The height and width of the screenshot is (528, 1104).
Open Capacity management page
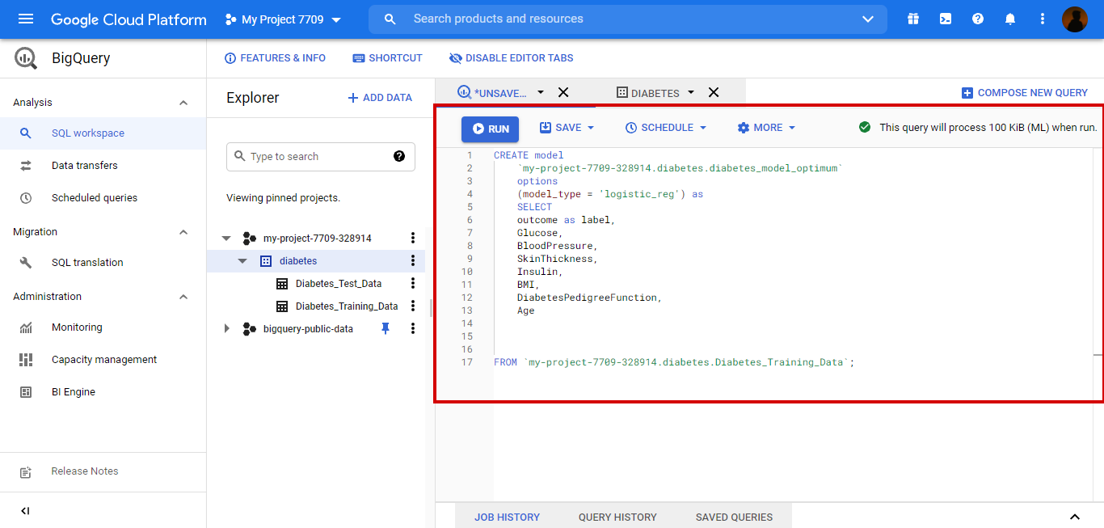[103, 360]
